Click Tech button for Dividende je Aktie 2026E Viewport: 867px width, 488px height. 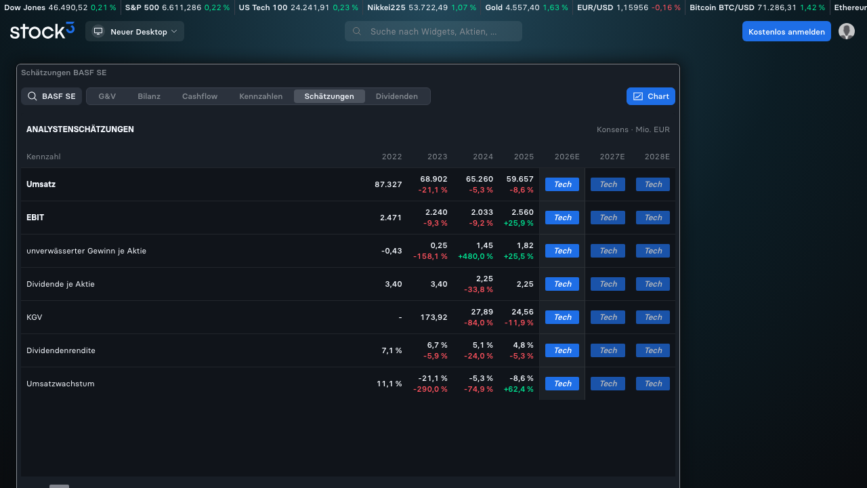[562, 284]
